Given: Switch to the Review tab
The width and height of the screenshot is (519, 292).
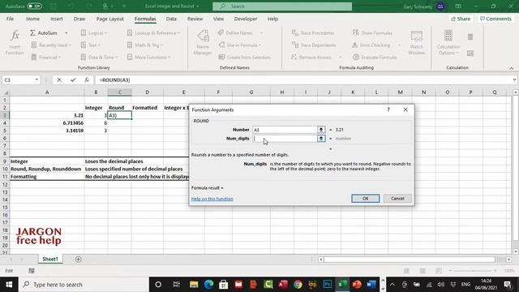Looking at the screenshot, I should pos(195,19).
